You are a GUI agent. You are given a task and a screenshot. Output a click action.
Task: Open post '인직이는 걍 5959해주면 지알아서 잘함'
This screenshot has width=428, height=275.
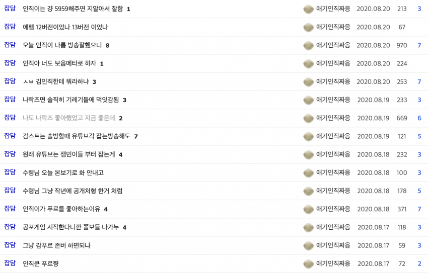[x=73, y=9]
